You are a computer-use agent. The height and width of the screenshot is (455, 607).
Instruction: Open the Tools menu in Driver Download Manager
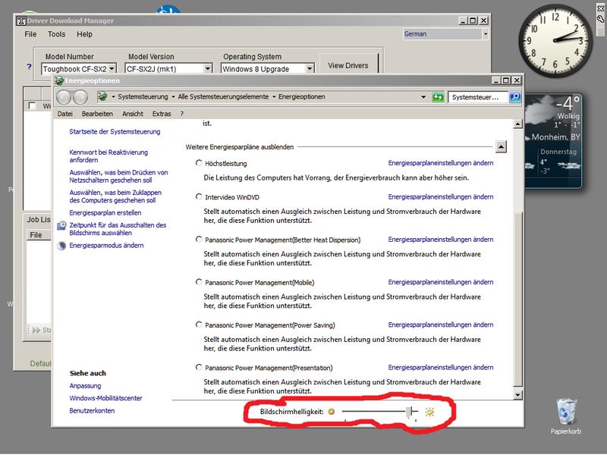[56, 34]
